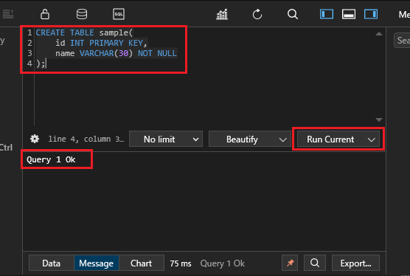Click editor scroll down arrow
This screenshot has width=410, height=276.
[379, 120]
